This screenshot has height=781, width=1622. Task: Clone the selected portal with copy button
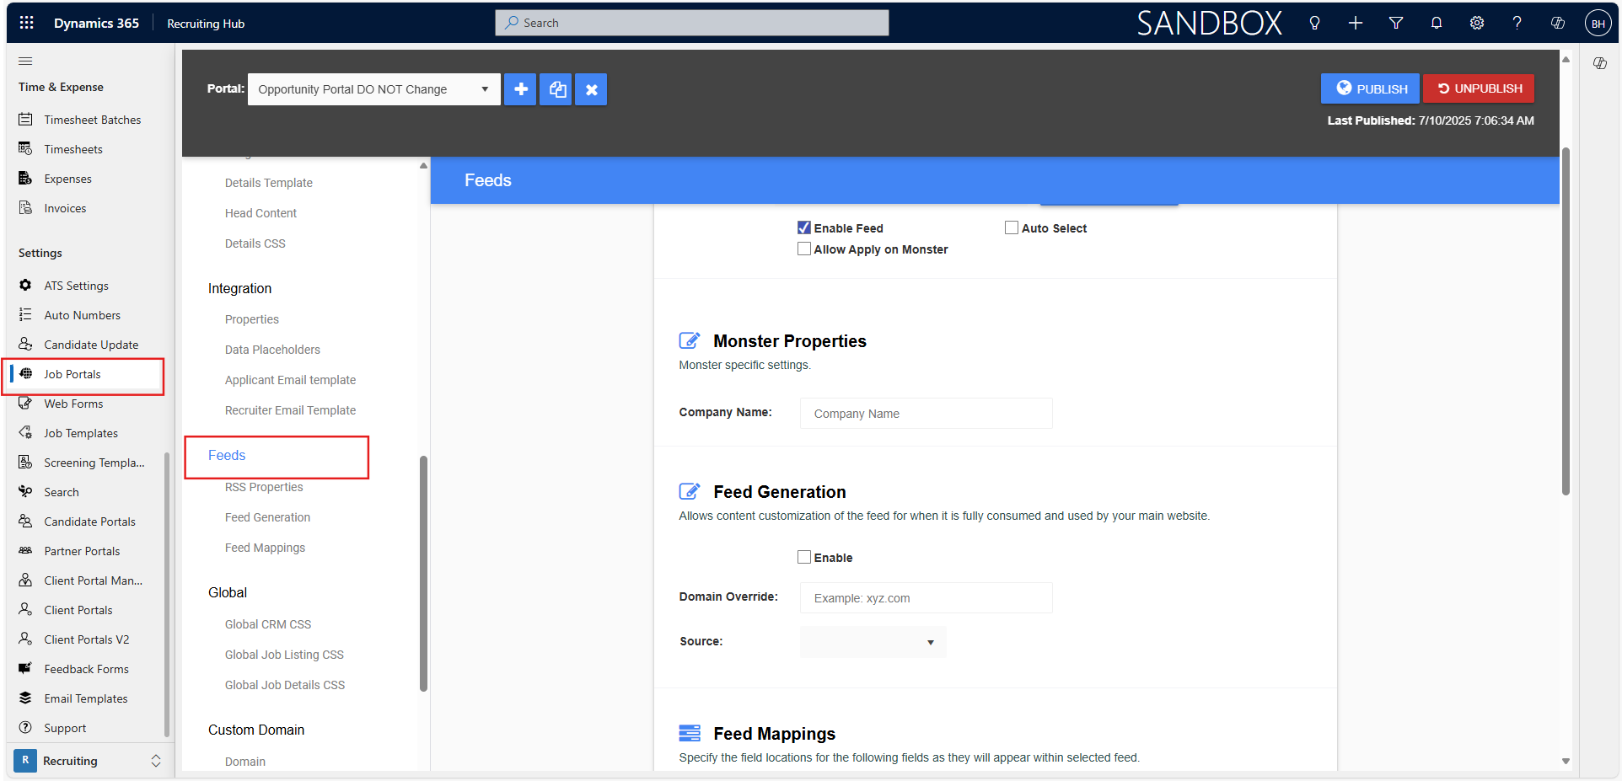[556, 89]
